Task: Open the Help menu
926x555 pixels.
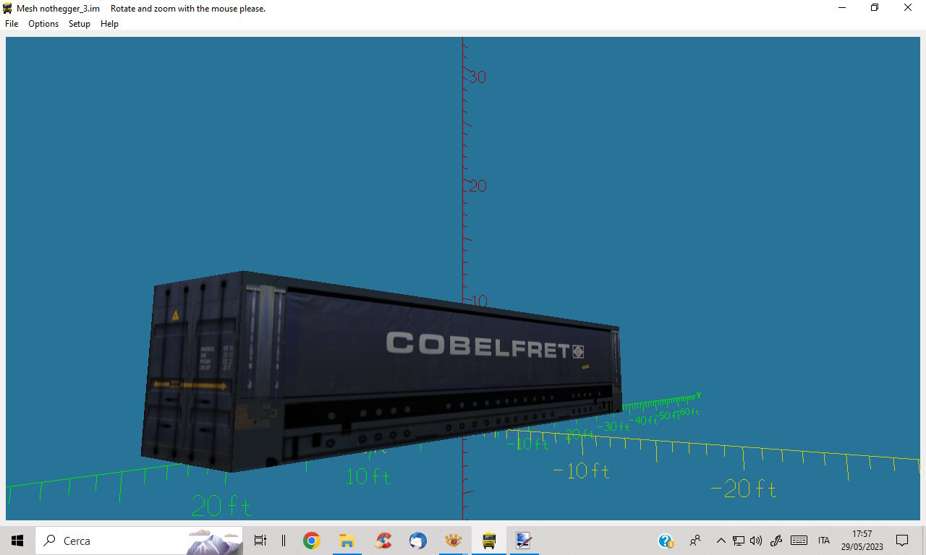Action: (109, 24)
